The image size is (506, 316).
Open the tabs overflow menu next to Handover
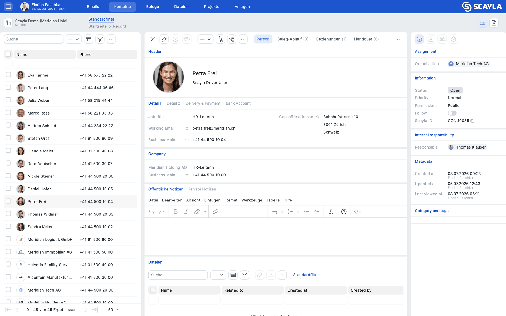(399, 39)
